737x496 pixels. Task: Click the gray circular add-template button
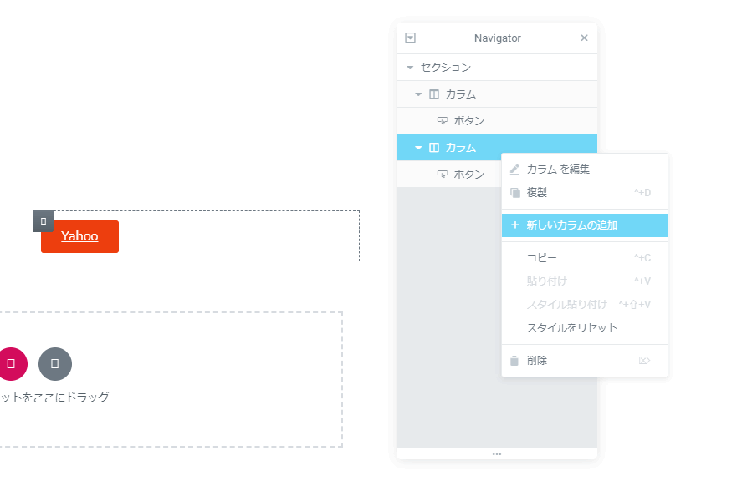pyautogui.click(x=55, y=363)
